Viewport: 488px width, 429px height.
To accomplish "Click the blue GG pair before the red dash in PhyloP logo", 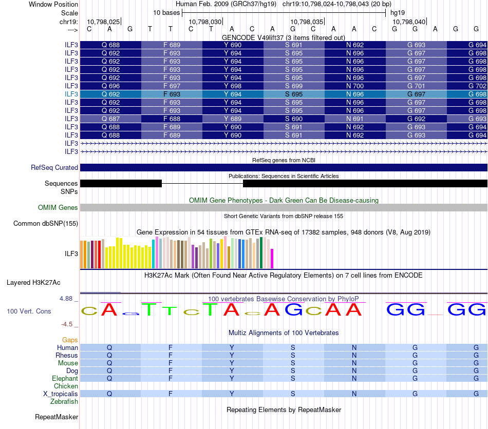I will point(406,309).
